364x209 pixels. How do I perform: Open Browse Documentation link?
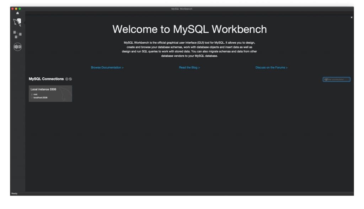(x=107, y=67)
